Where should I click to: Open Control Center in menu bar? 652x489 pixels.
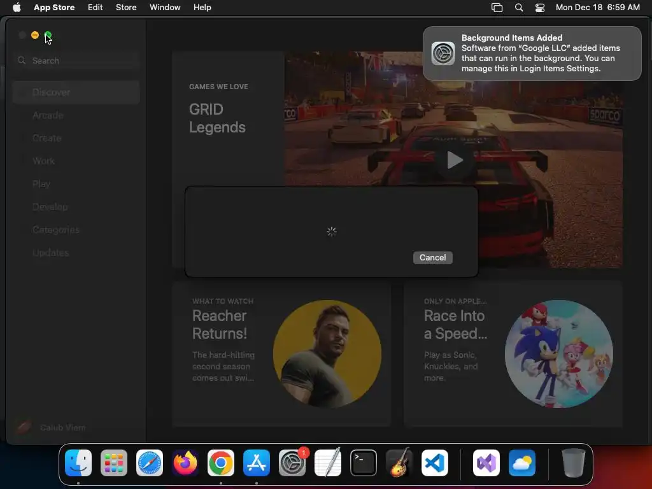(540, 8)
